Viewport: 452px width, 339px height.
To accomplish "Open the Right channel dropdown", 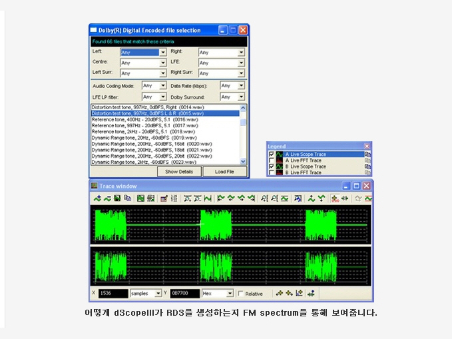I will 241,52.
